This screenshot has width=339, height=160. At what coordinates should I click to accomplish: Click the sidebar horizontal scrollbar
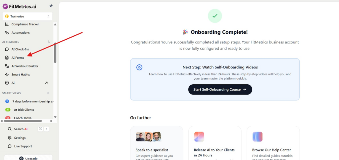coord(23,121)
